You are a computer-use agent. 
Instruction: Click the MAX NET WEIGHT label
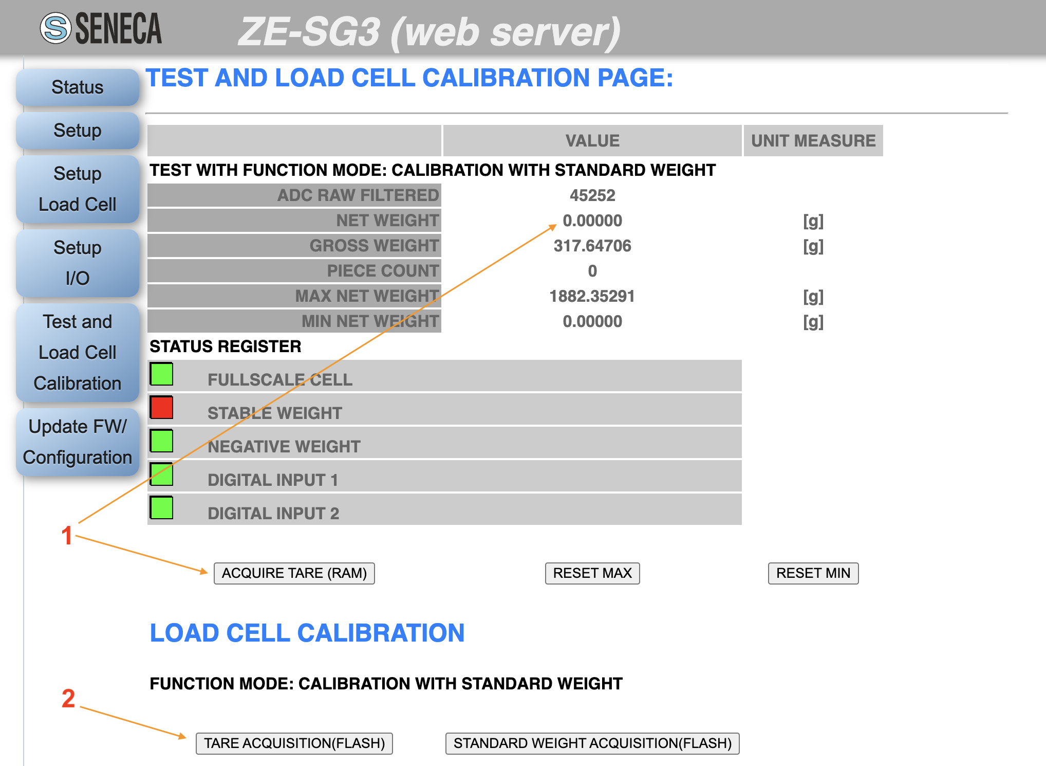click(x=367, y=296)
